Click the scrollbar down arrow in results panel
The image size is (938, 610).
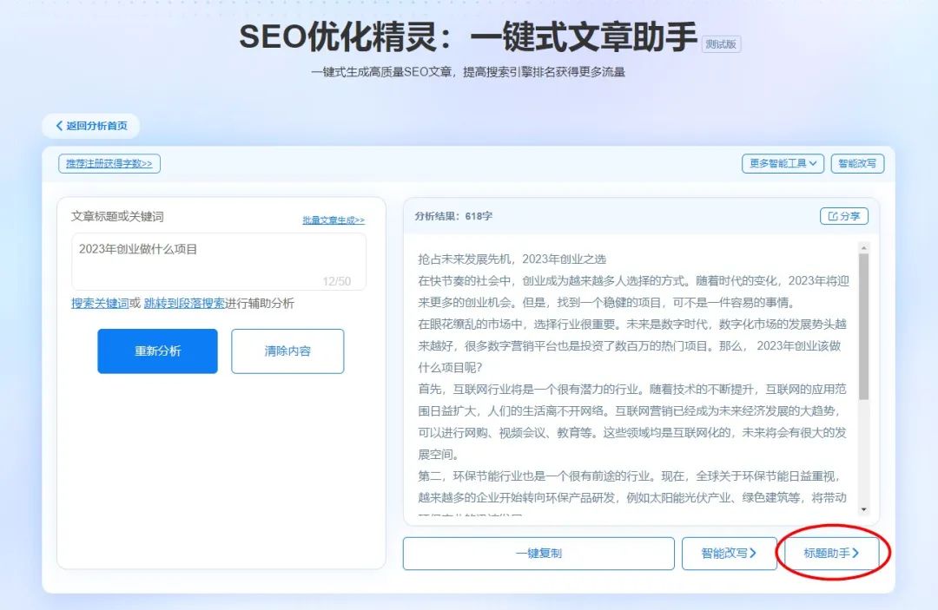(x=865, y=508)
